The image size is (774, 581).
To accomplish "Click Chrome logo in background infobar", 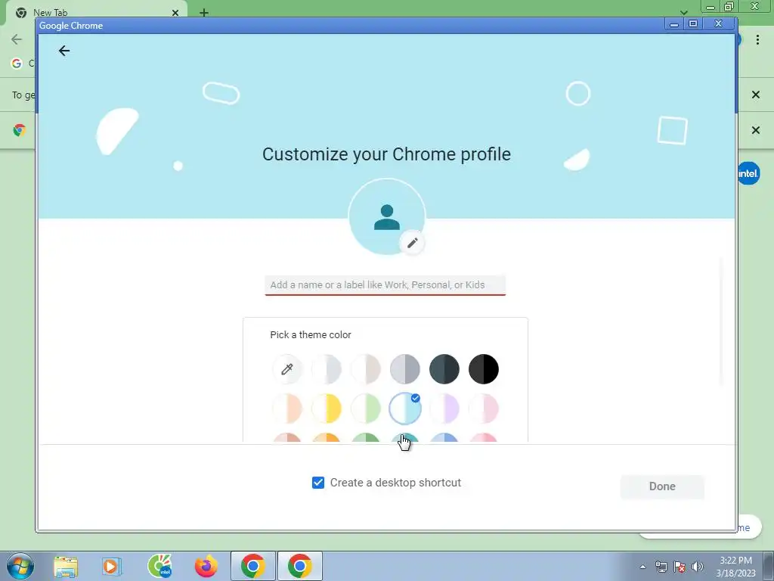I will coord(19,130).
